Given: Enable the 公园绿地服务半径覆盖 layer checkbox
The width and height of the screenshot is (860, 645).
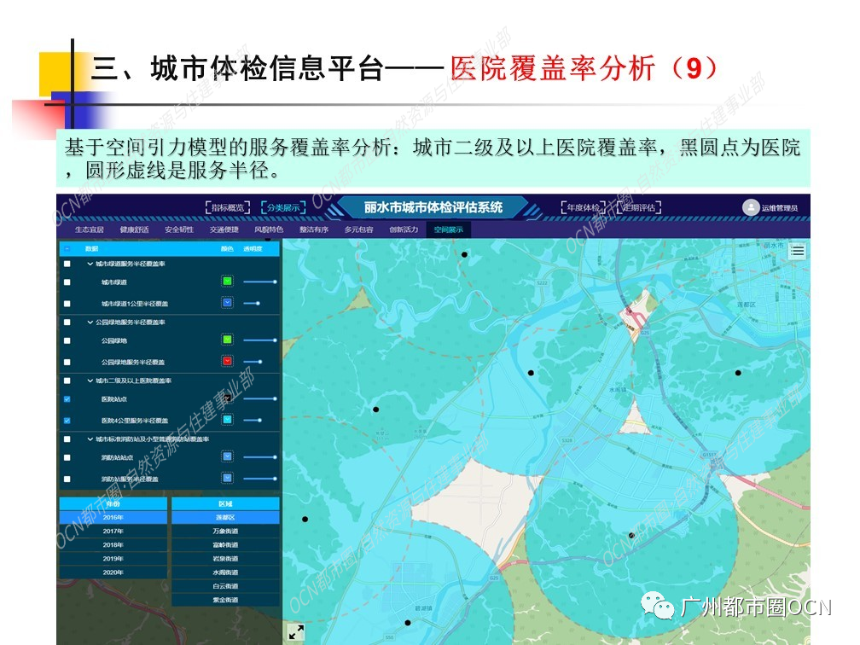Looking at the screenshot, I should coord(67,362).
